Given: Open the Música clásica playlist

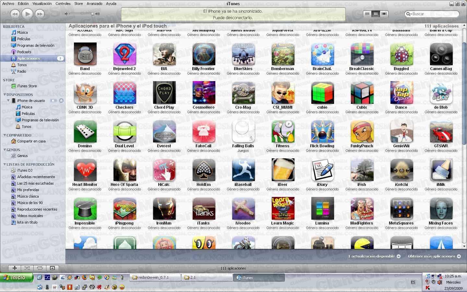Looking at the screenshot, I should [x=28, y=196].
